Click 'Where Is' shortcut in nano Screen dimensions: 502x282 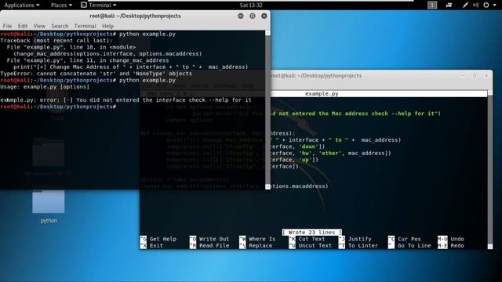coord(257,239)
